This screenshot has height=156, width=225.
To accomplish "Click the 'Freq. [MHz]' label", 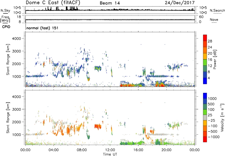I will (x=5, y=19).
